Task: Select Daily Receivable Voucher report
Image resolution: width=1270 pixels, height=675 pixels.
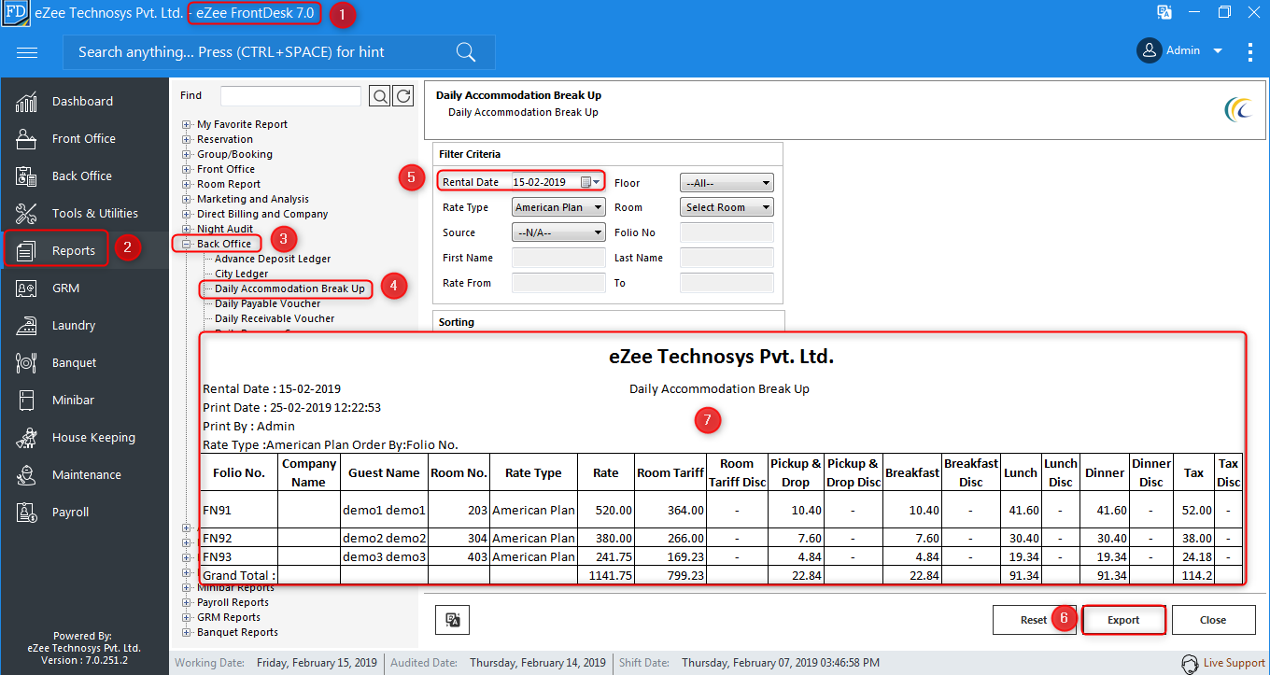Action: pyautogui.click(x=275, y=318)
